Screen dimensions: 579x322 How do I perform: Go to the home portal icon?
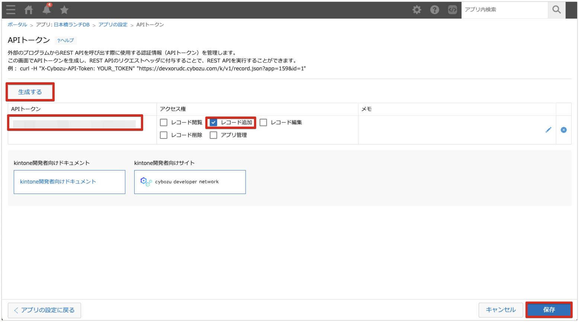(29, 10)
